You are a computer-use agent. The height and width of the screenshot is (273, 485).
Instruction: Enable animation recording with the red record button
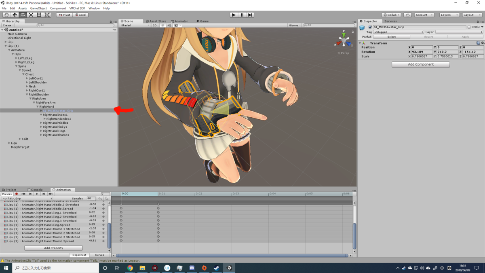17,194
